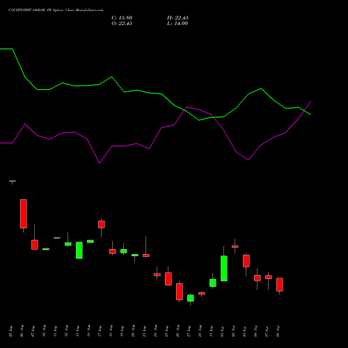Viewport: 348px width, 348px height.
Task: Click the 14 Aug date label
Action: (x=88, y=331)
